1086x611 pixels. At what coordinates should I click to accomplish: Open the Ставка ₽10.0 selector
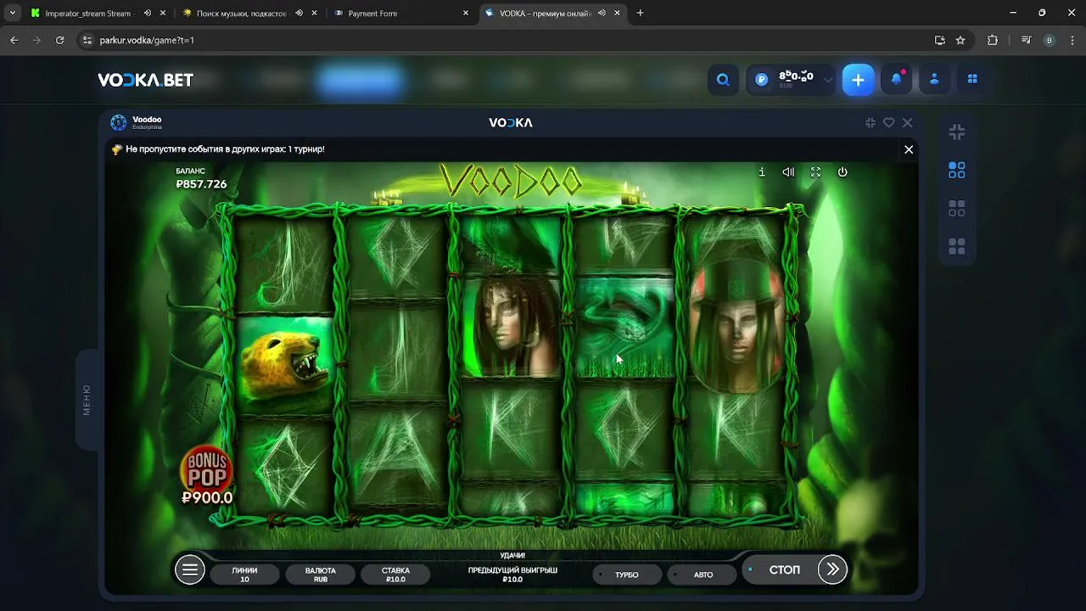(x=395, y=575)
